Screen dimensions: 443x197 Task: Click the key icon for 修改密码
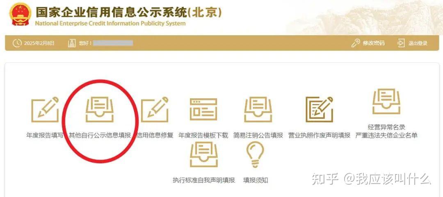(356, 43)
